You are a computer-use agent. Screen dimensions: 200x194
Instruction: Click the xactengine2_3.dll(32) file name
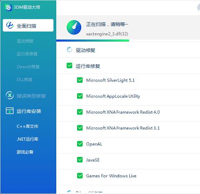(107, 34)
